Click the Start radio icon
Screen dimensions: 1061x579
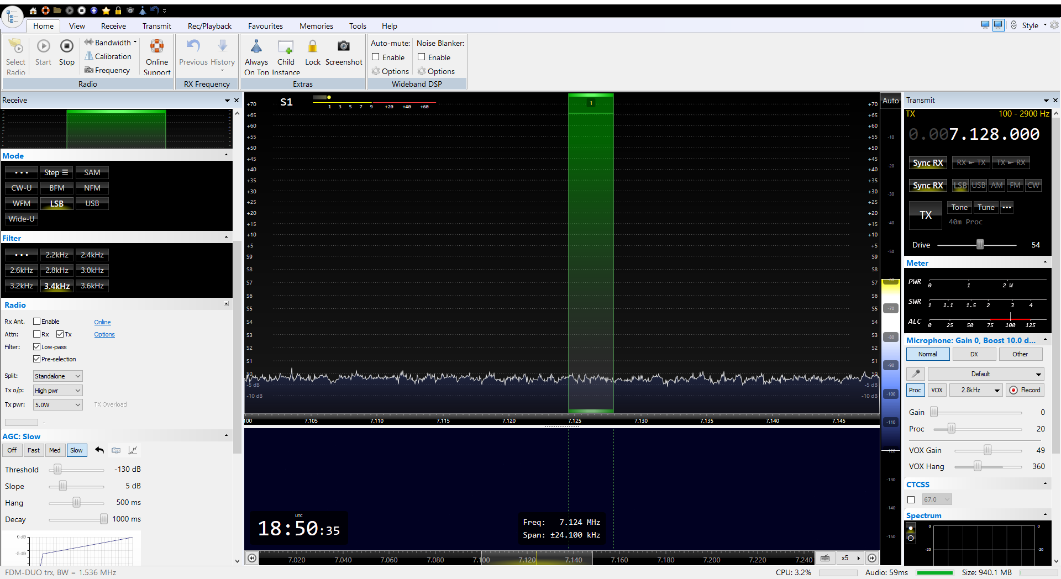(43, 46)
